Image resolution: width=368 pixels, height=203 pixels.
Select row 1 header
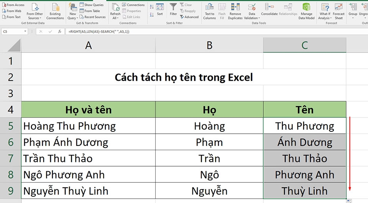[11, 61]
